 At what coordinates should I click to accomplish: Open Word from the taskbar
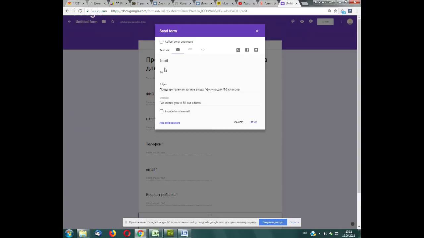point(185,233)
